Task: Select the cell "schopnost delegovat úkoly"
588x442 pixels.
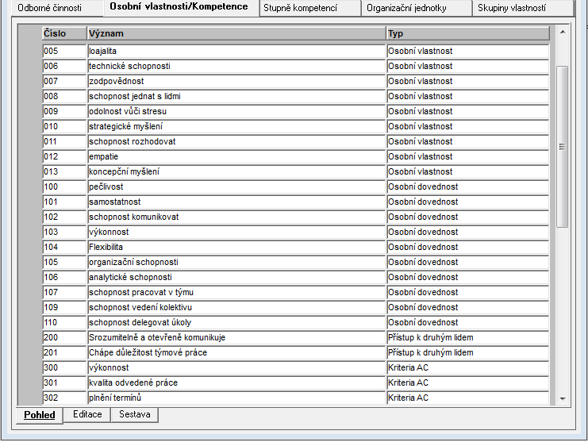Action: coord(236,322)
